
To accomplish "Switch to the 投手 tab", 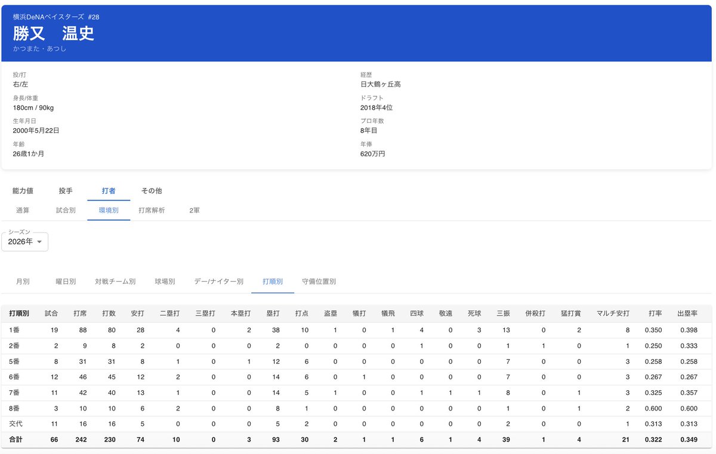I will (66, 191).
